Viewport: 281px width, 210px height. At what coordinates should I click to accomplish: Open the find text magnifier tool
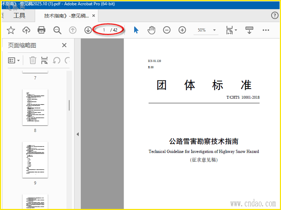point(57,30)
